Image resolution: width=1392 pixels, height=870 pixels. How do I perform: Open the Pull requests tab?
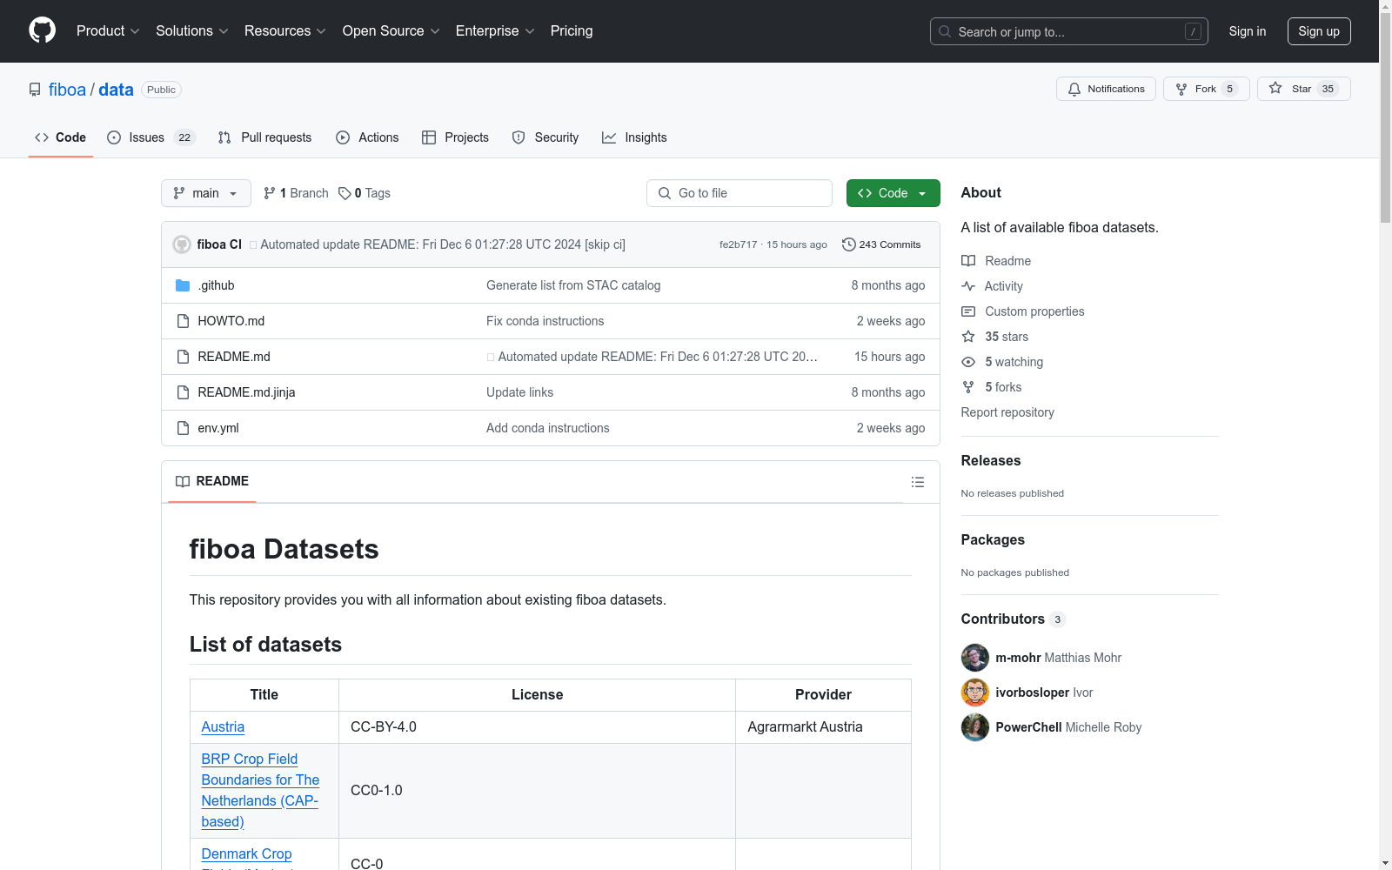264,137
